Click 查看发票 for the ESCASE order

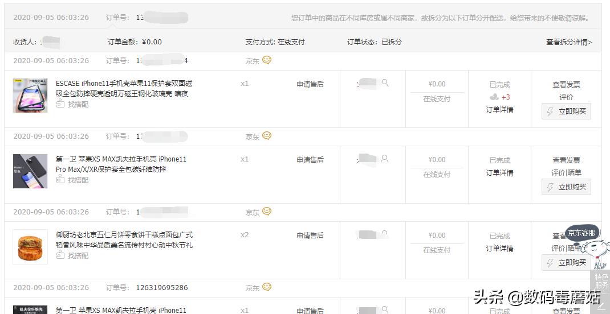567,85
